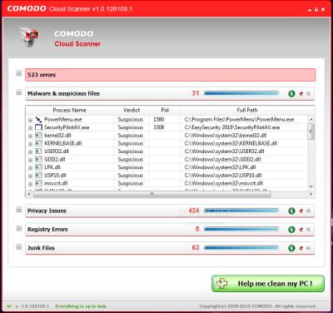
Task: Click the kernel32.dll file icon
Action: click(x=38, y=136)
